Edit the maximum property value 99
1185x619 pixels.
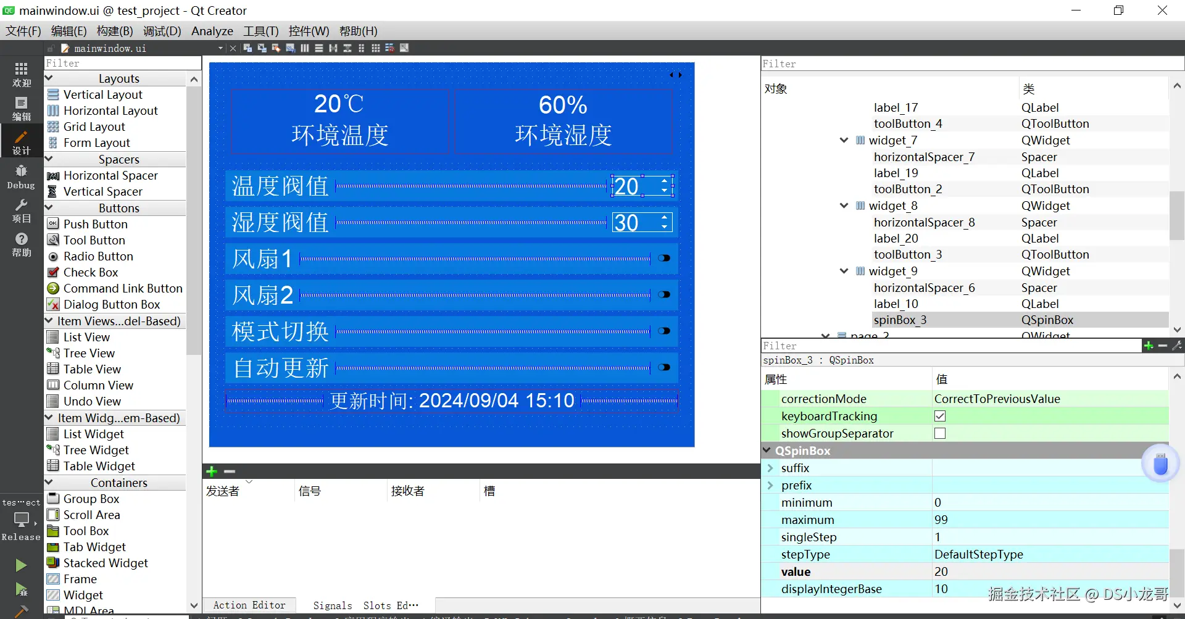pos(1050,520)
